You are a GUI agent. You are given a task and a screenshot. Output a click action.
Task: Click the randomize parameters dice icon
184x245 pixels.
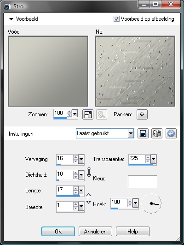(x=157, y=133)
